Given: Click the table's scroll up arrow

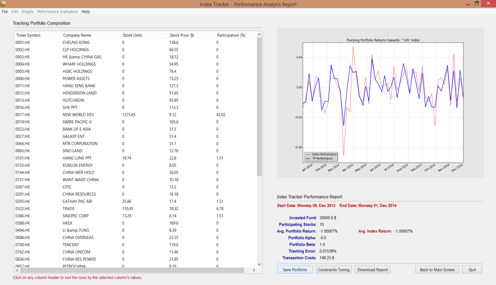Looking at the screenshot, I should [x=259, y=34].
